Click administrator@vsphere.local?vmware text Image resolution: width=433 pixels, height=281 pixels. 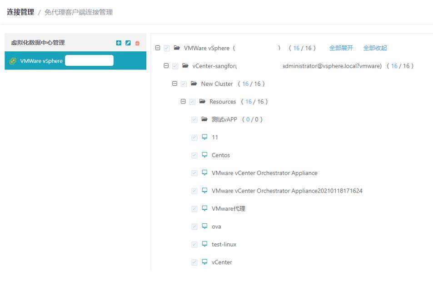[333, 66]
